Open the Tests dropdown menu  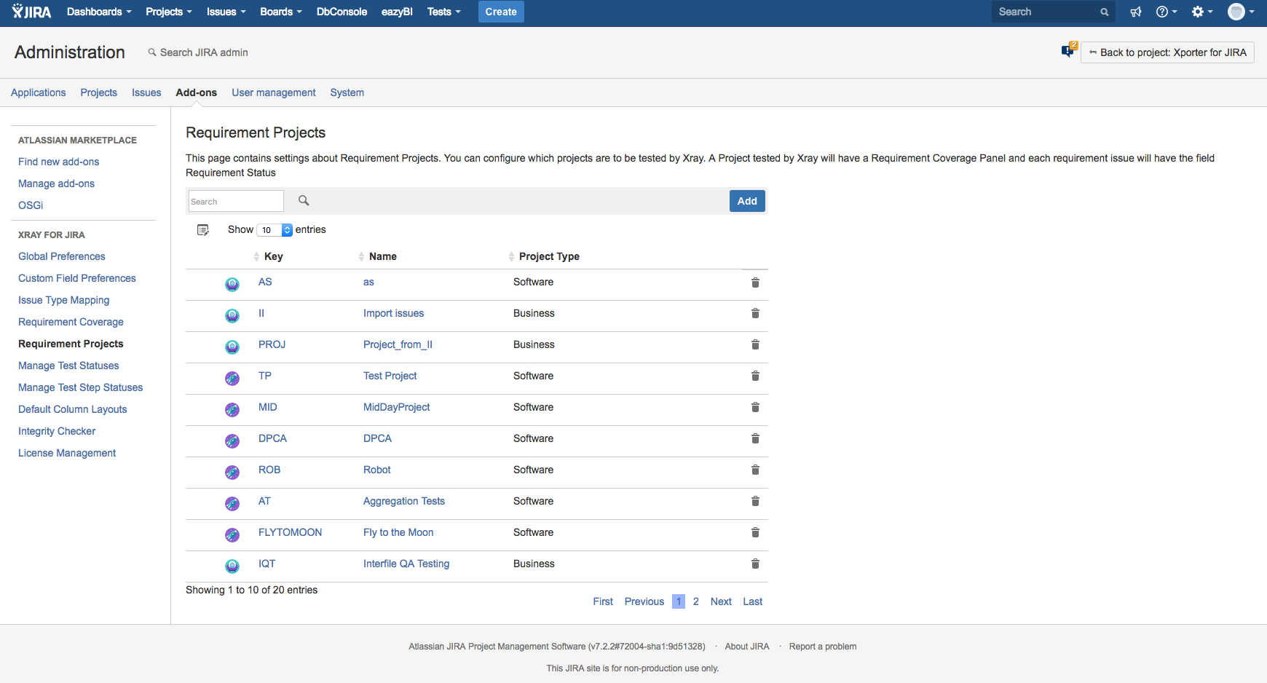coord(444,12)
